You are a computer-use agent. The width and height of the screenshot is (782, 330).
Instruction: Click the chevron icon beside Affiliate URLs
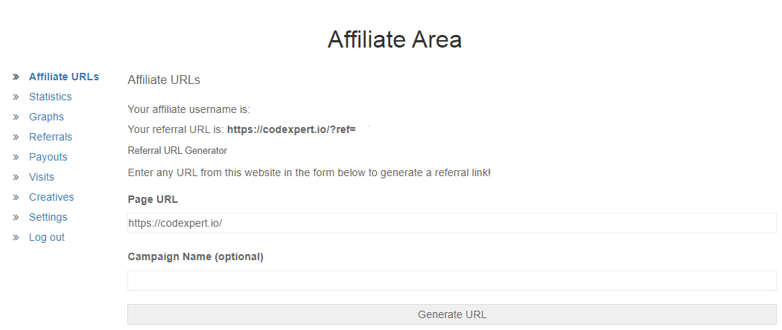point(16,77)
